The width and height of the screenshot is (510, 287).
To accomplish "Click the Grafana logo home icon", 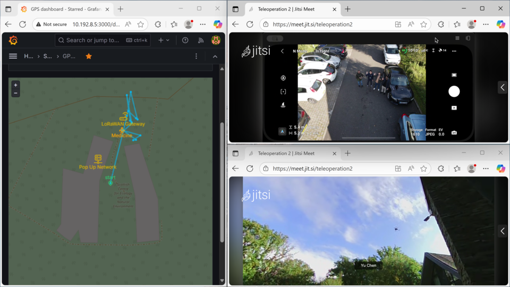I will pos(13,40).
